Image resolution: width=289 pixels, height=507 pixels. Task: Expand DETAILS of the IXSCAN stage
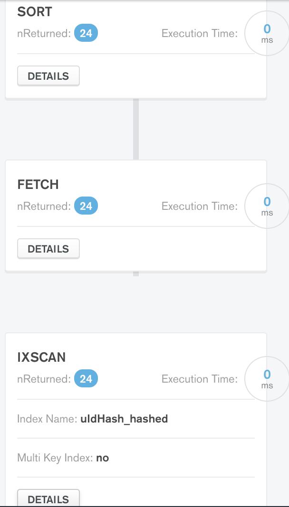point(48,499)
